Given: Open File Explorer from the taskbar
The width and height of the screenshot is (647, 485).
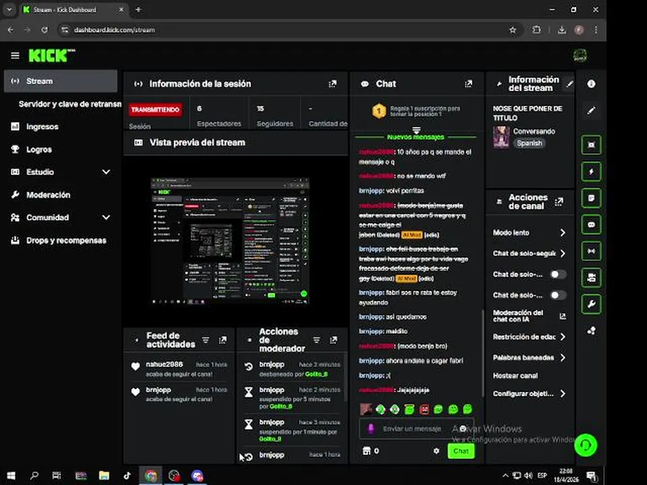Looking at the screenshot, I should coord(104,476).
